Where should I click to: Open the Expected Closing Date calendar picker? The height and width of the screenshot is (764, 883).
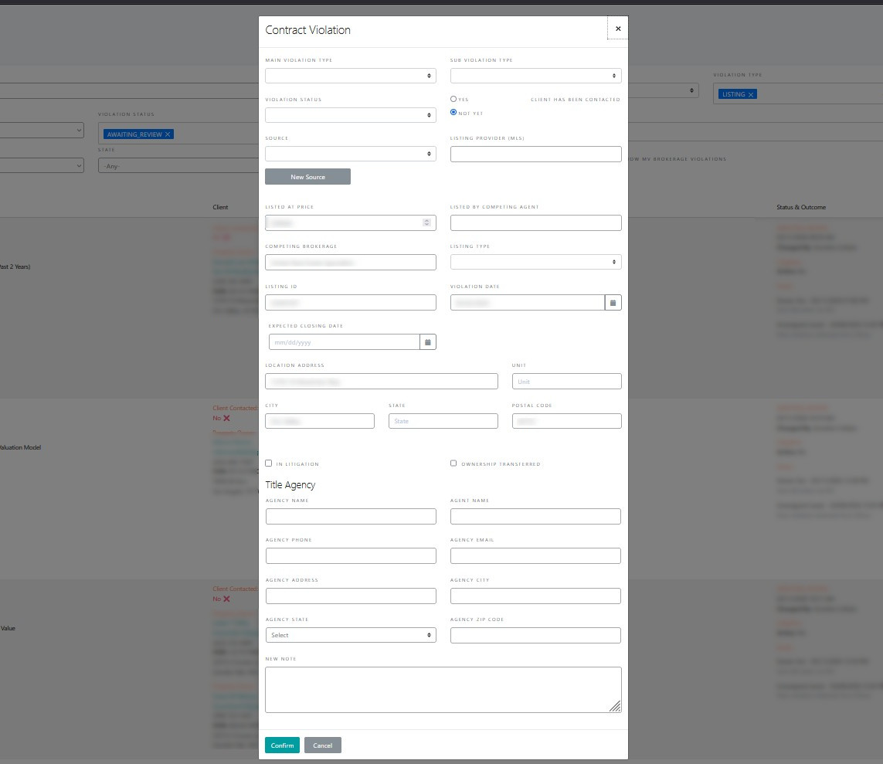428,341
